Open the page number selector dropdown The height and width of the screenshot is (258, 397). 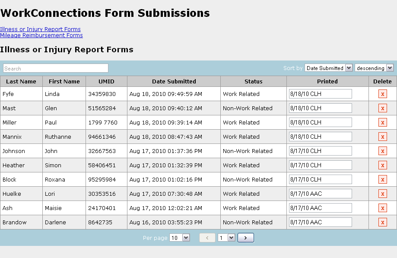click(x=226, y=238)
